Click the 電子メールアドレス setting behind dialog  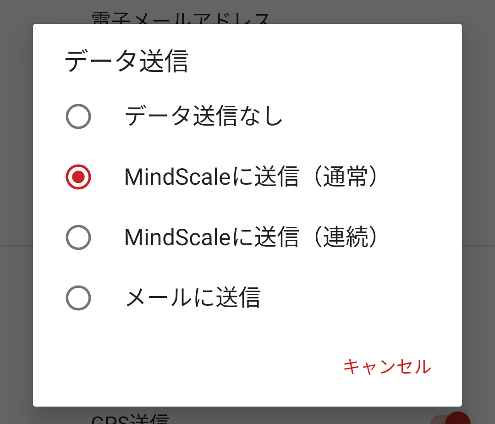(180, 18)
